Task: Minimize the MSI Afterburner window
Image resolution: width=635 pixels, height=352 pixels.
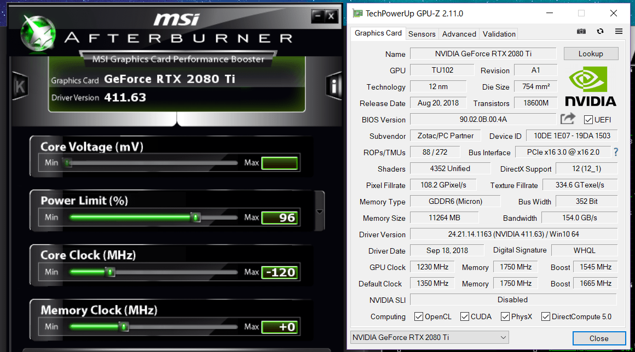Action: click(x=318, y=16)
